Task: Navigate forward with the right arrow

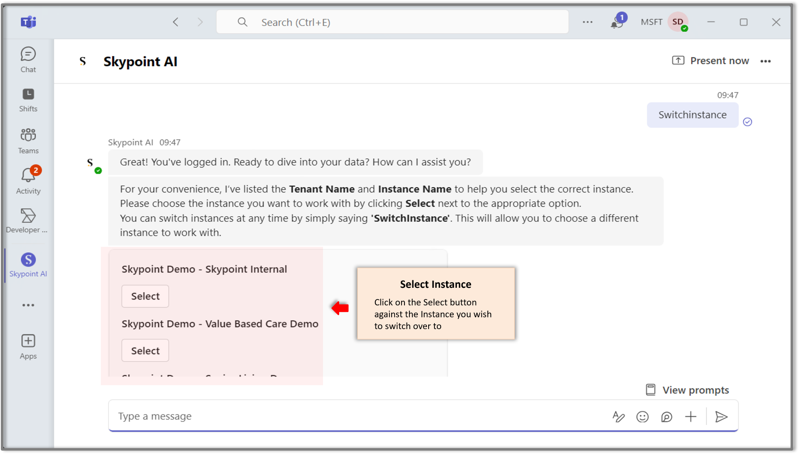Action: pos(200,22)
